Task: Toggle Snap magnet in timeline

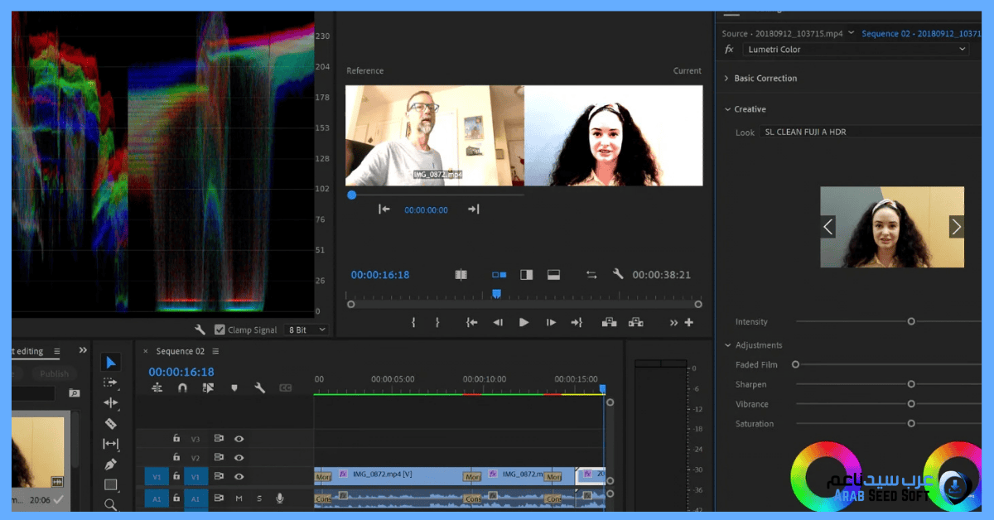Action: click(x=182, y=388)
